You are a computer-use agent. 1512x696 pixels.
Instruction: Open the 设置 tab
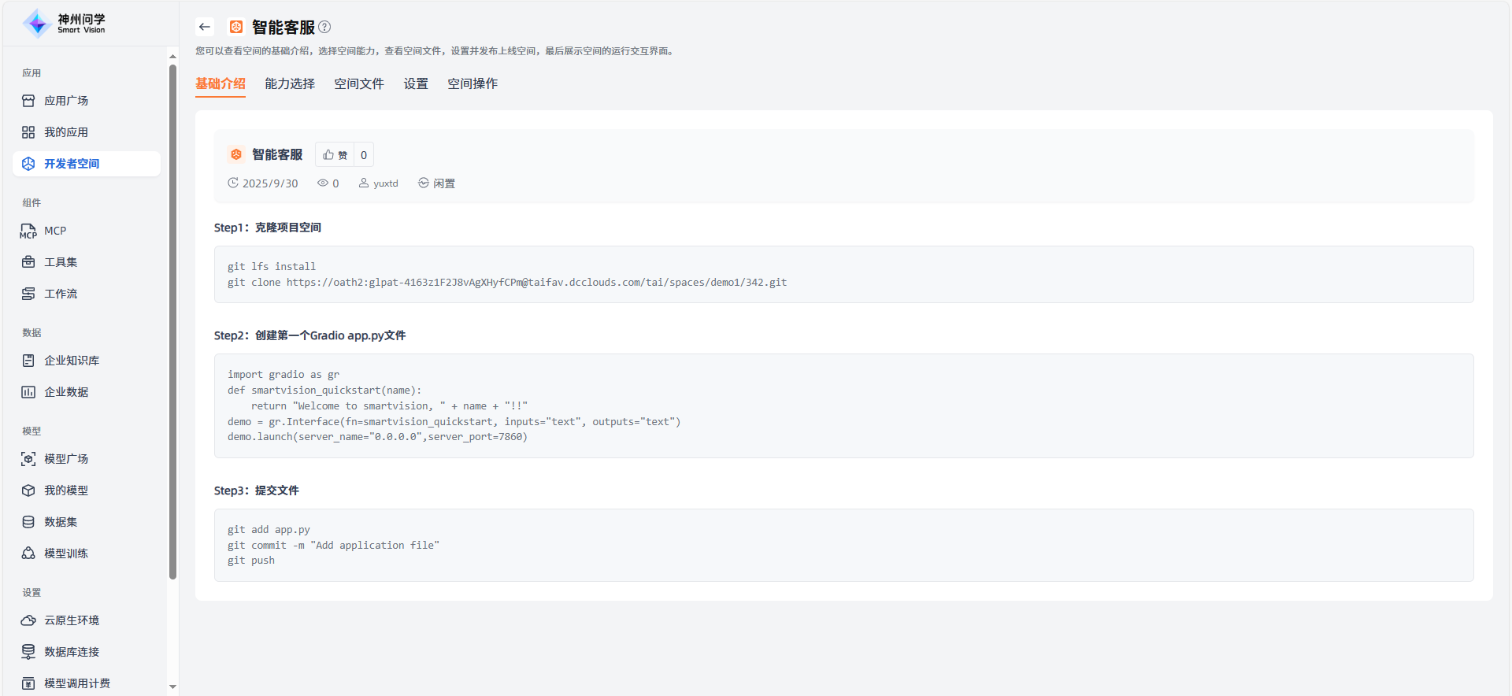(x=416, y=83)
